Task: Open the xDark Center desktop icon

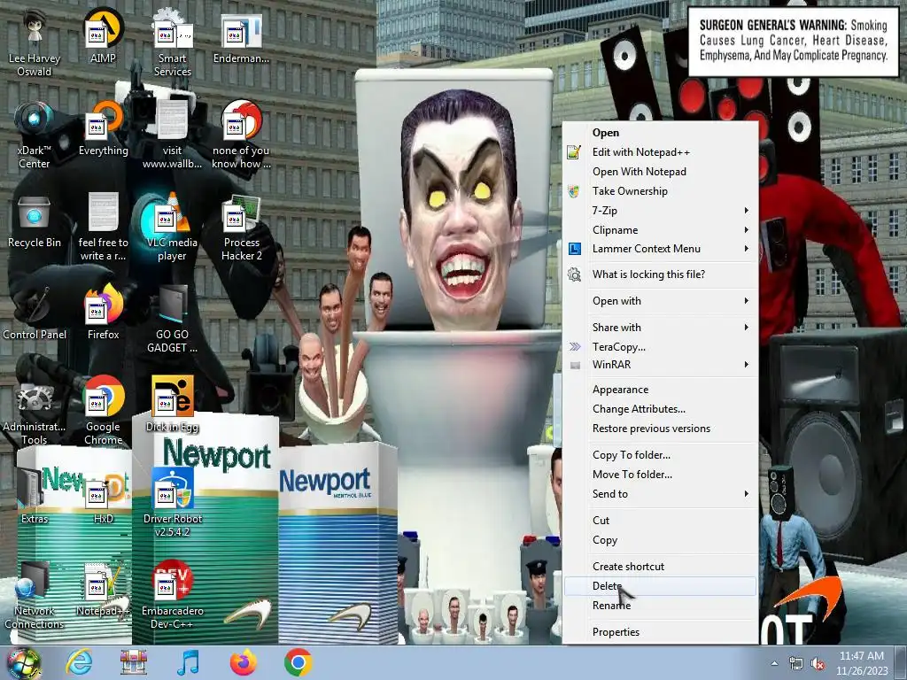Action: (x=35, y=135)
